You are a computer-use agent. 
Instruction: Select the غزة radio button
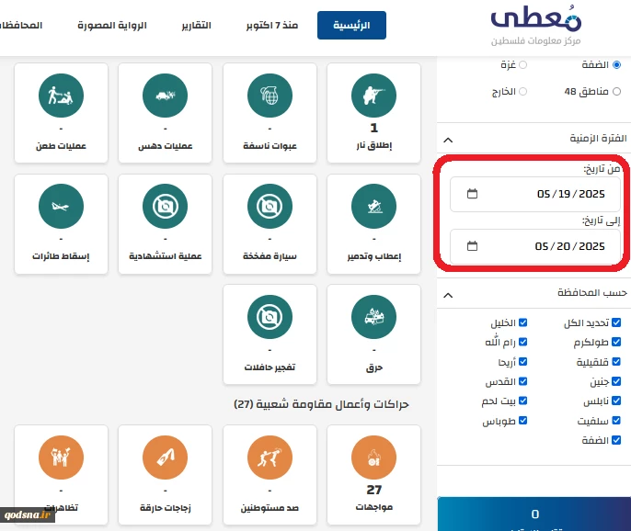coord(523,65)
